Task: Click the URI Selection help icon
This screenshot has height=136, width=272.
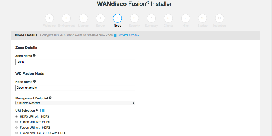Action: (x=37, y=110)
